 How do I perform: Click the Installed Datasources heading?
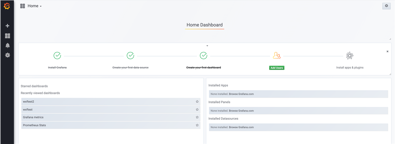(223, 119)
